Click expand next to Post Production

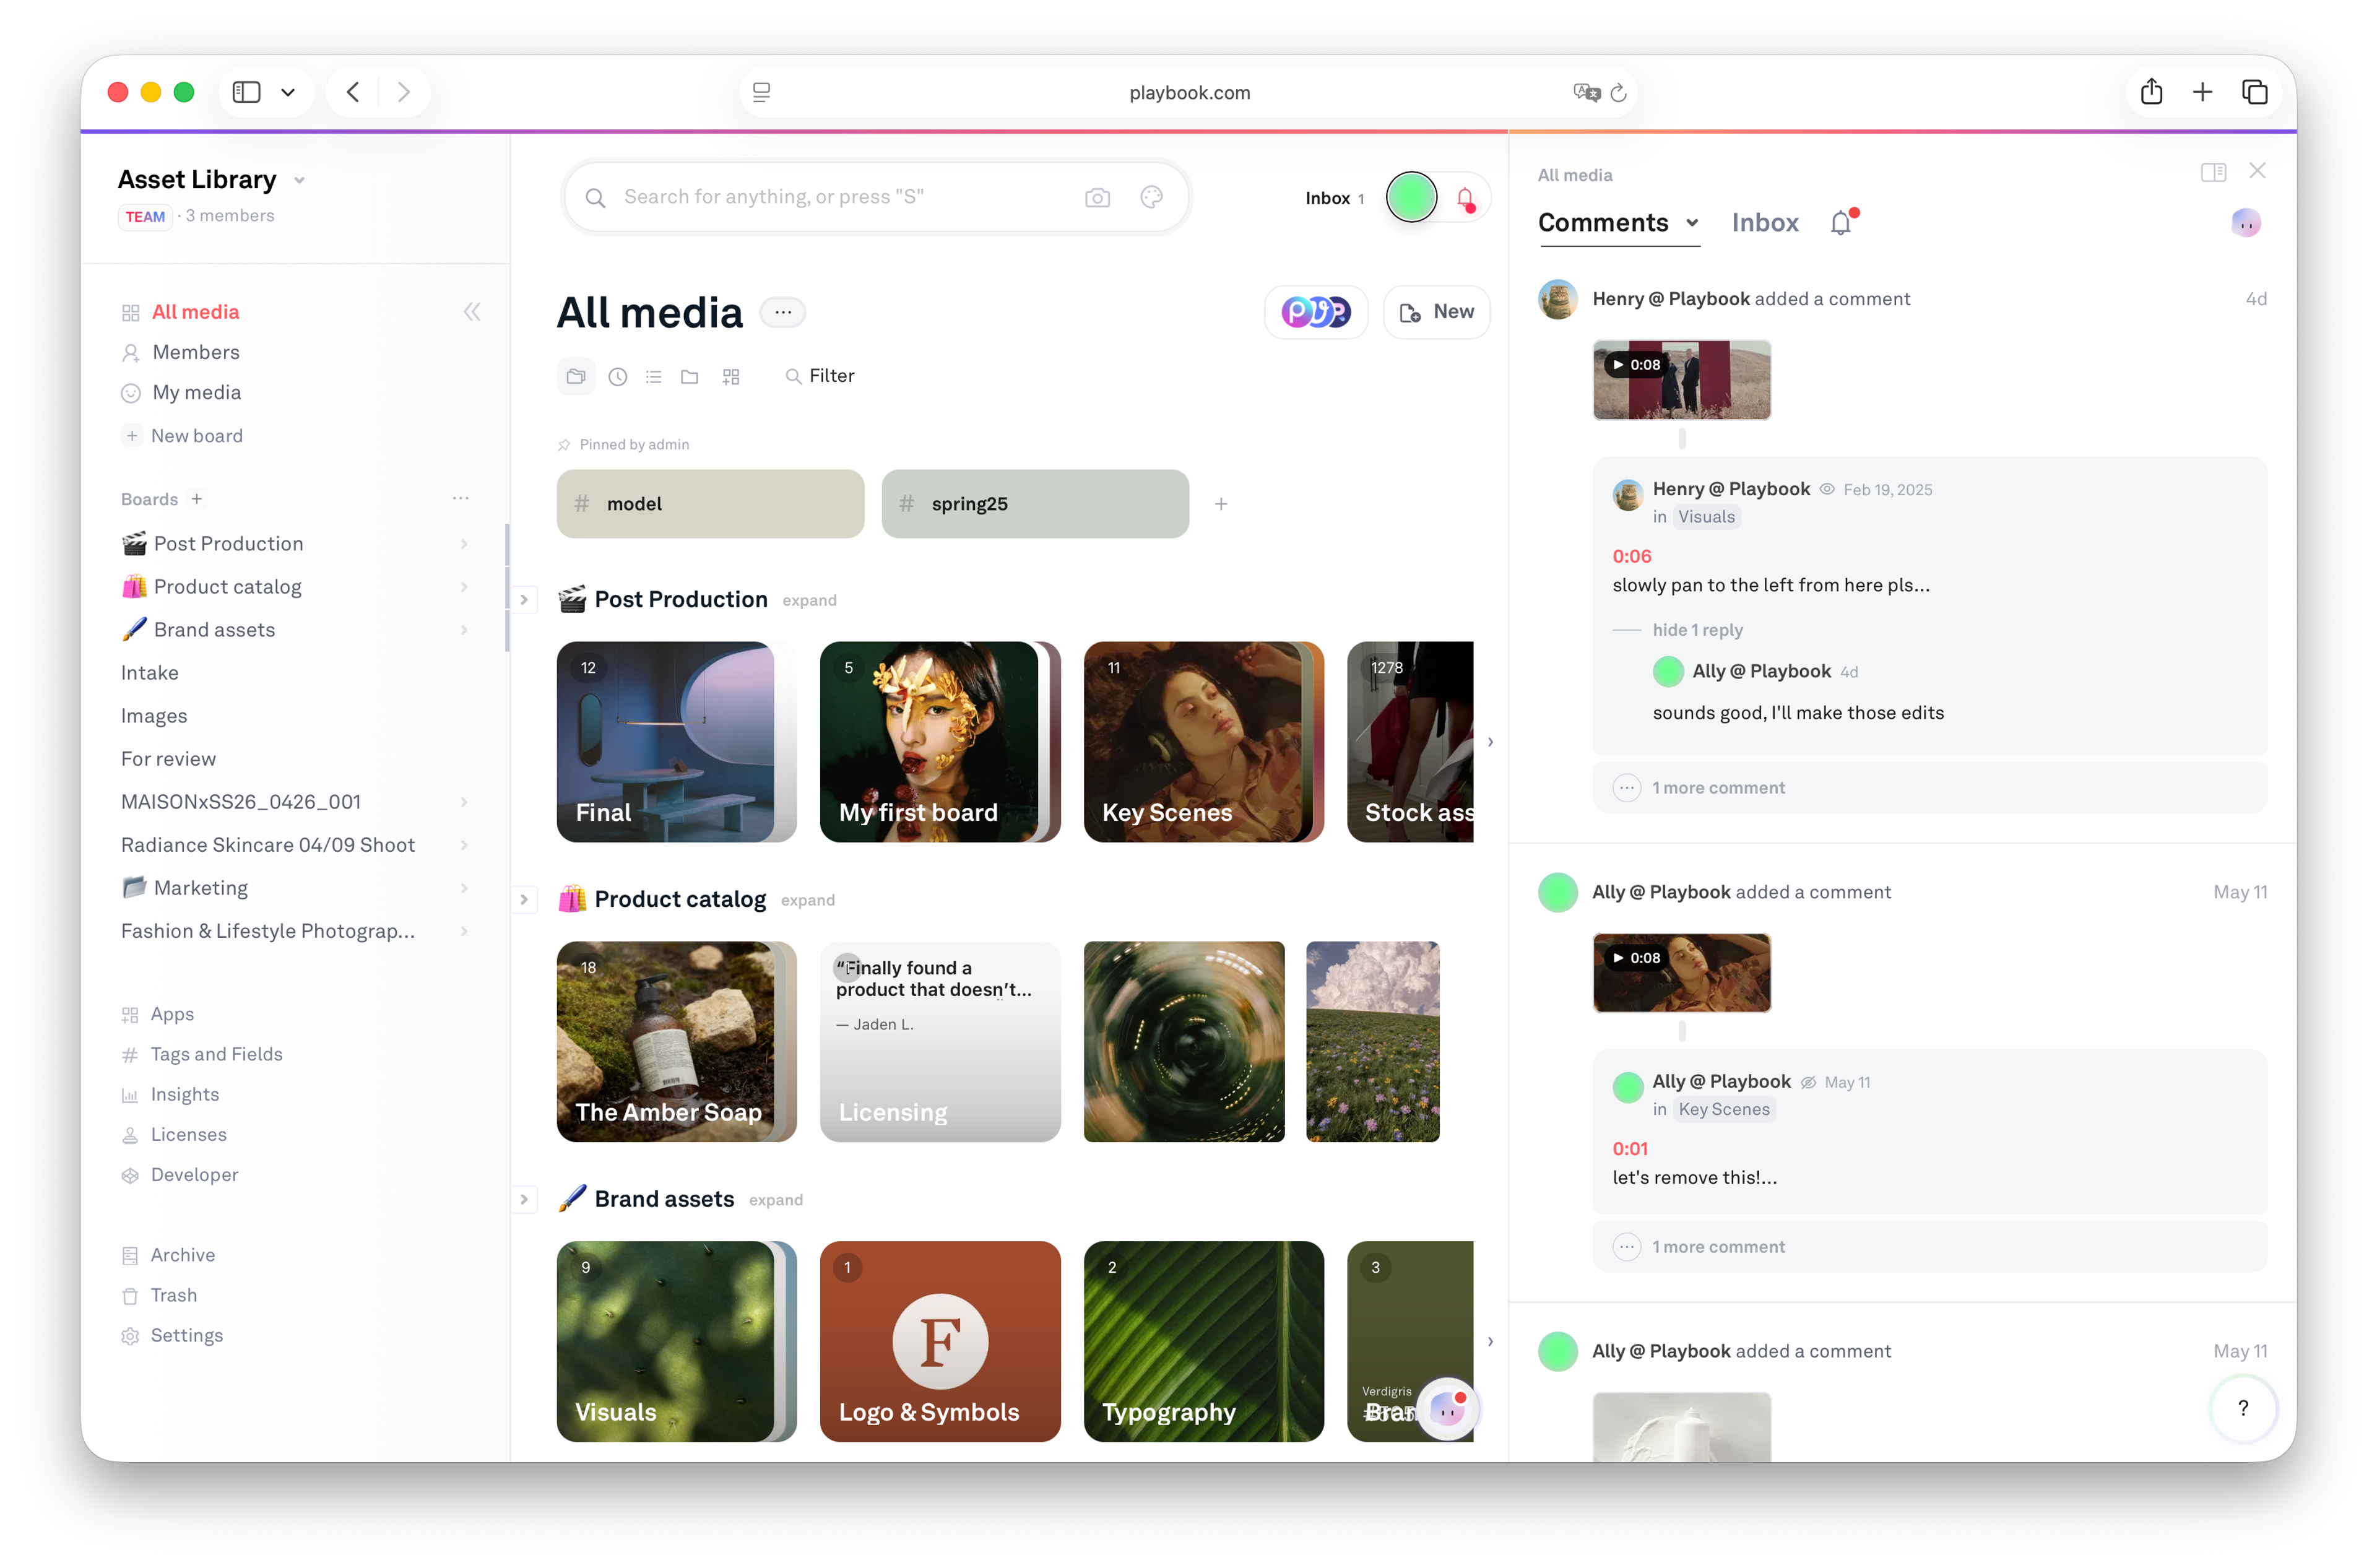click(809, 600)
